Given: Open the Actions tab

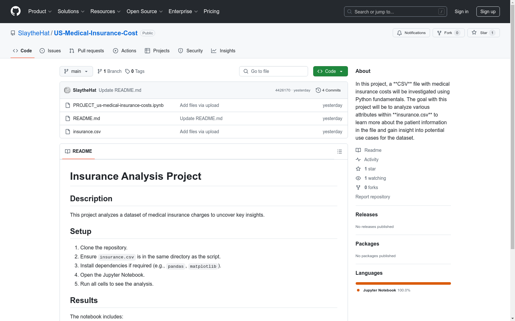Looking at the screenshot, I should [x=125, y=51].
